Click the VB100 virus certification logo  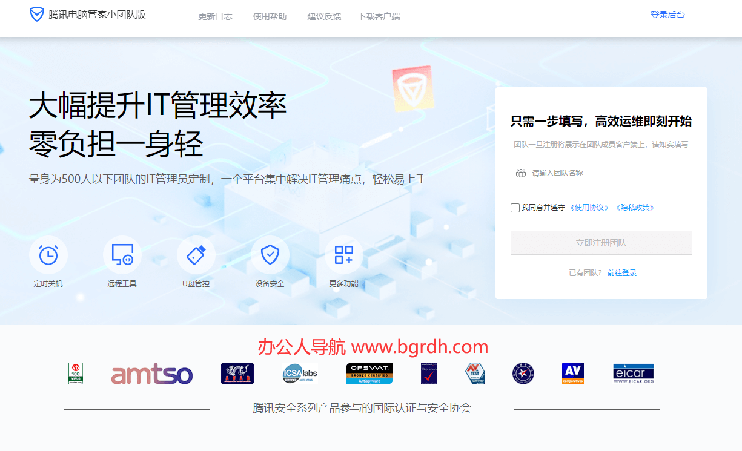tap(76, 374)
